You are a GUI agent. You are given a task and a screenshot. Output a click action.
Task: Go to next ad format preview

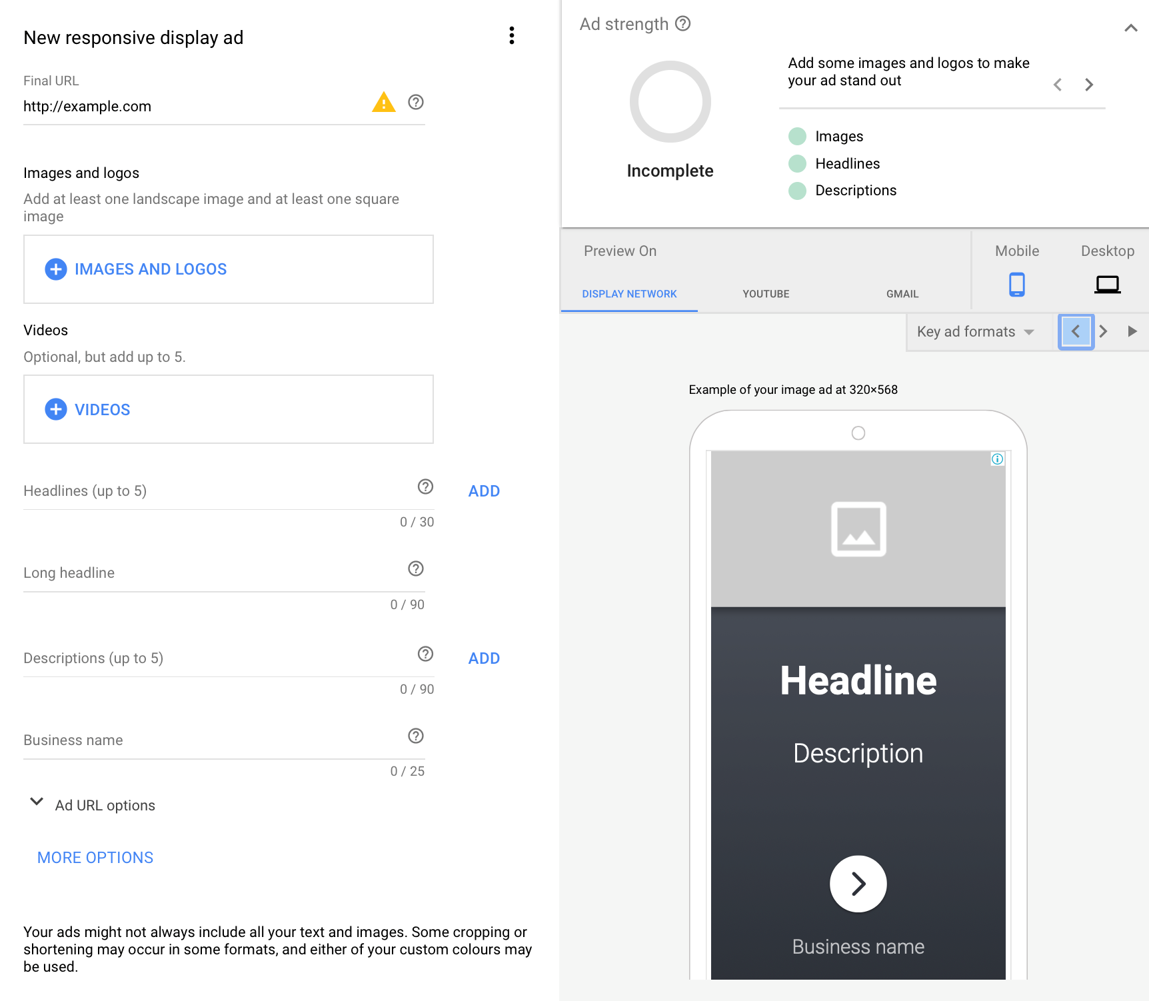[1104, 331]
